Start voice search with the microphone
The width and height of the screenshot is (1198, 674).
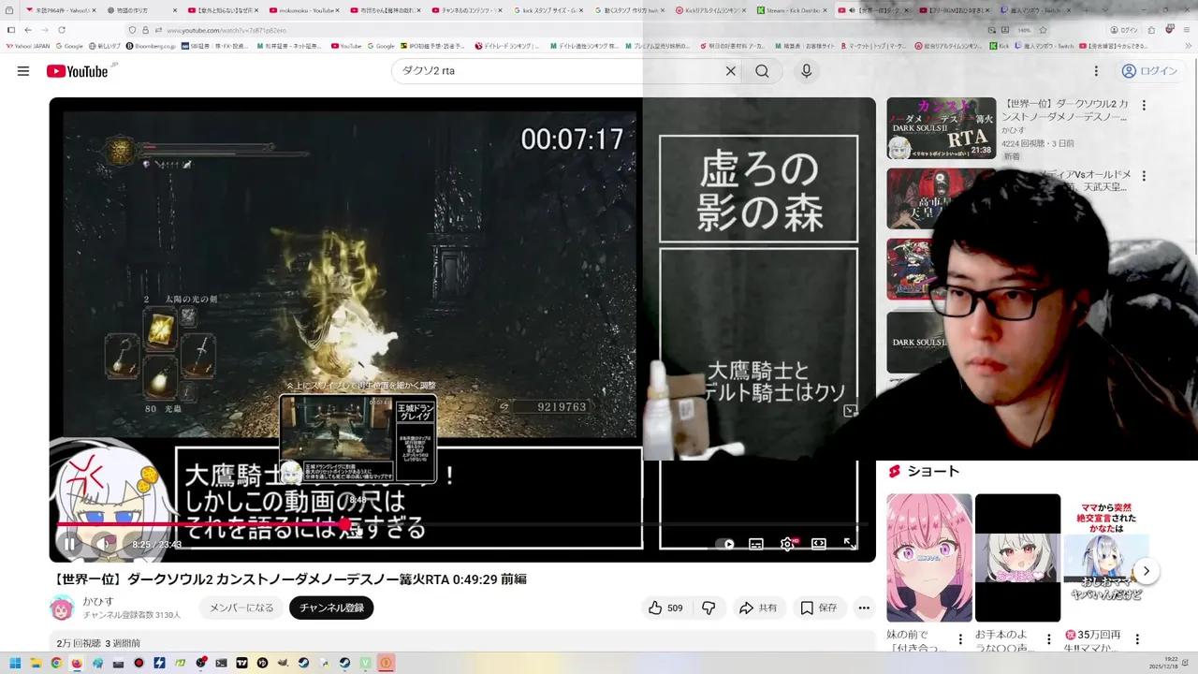(x=807, y=71)
